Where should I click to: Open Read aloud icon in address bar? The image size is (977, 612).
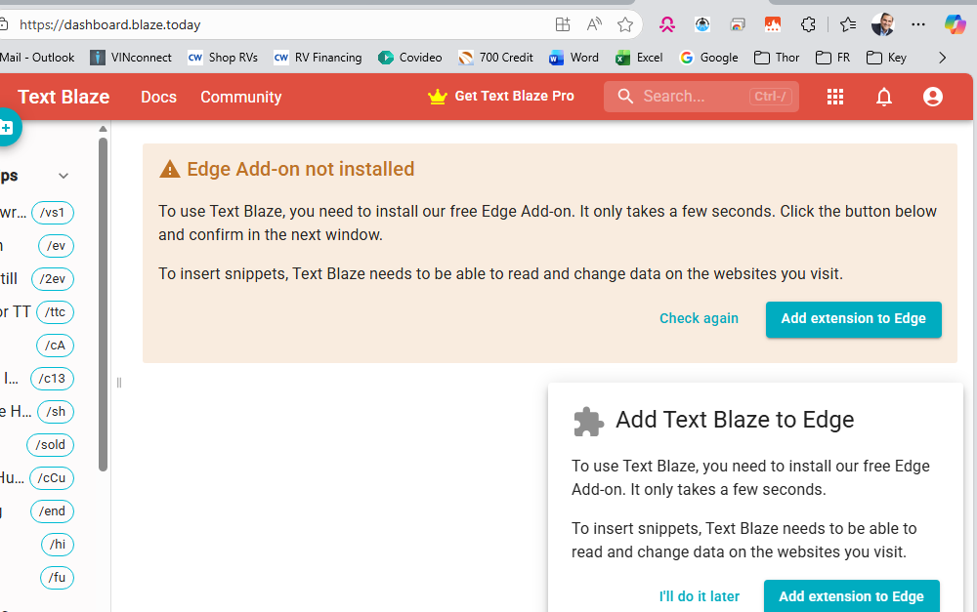[594, 24]
